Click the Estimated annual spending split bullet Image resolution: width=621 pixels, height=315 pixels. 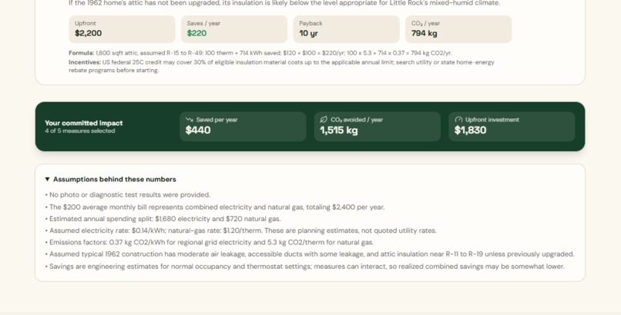click(163, 219)
